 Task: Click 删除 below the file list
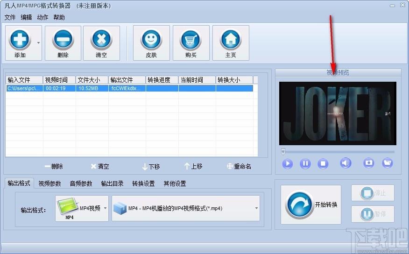54,166
